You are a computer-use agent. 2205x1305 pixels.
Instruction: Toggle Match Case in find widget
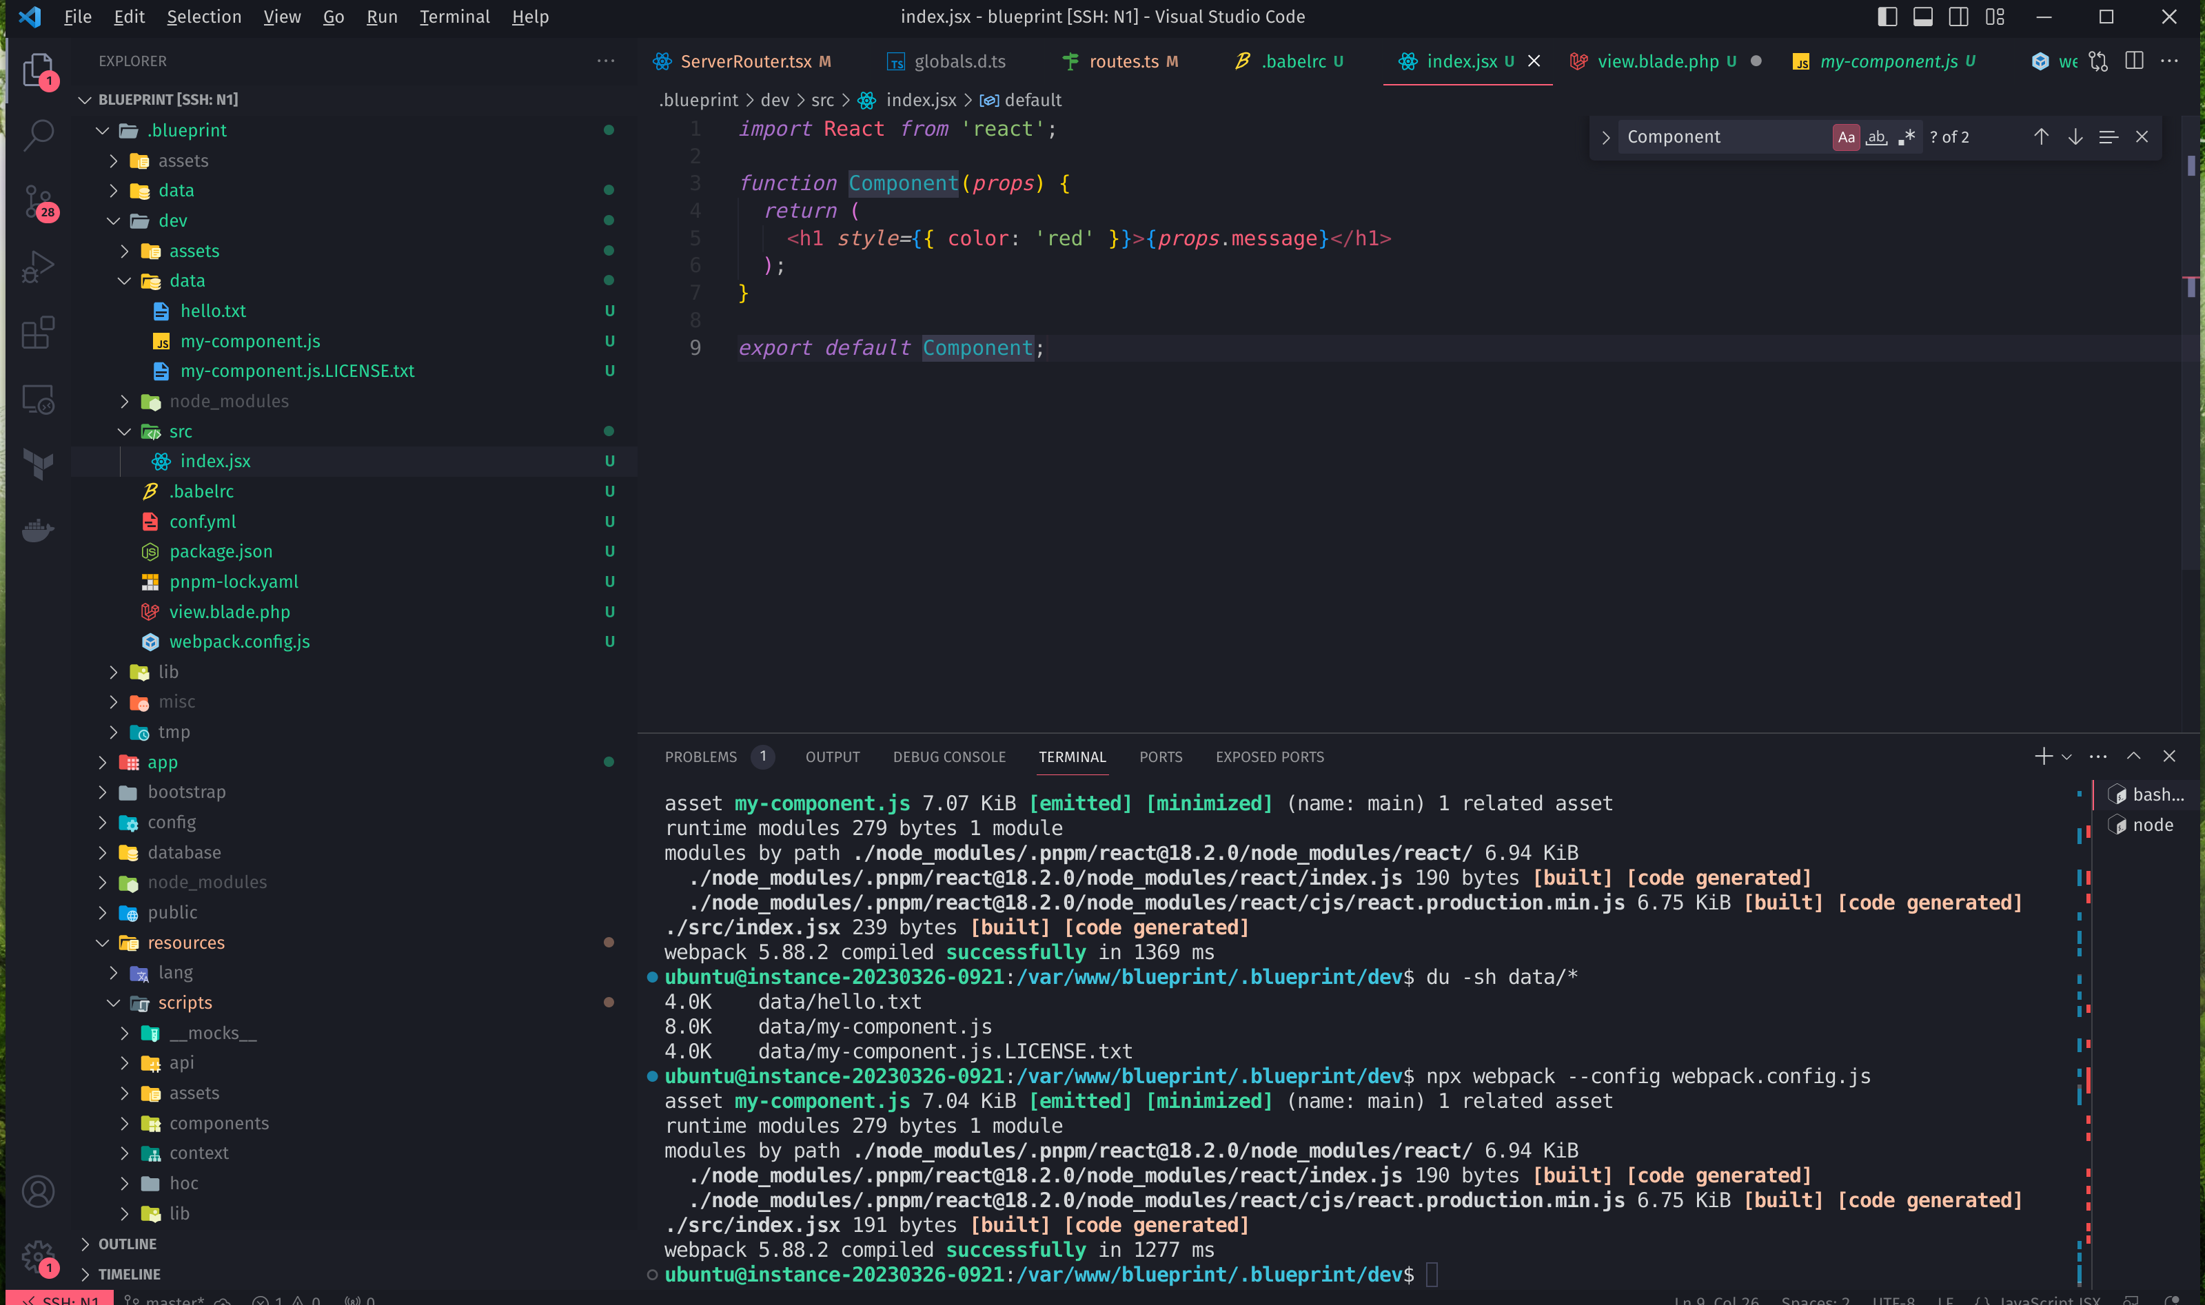pyautogui.click(x=1846, y=136)
